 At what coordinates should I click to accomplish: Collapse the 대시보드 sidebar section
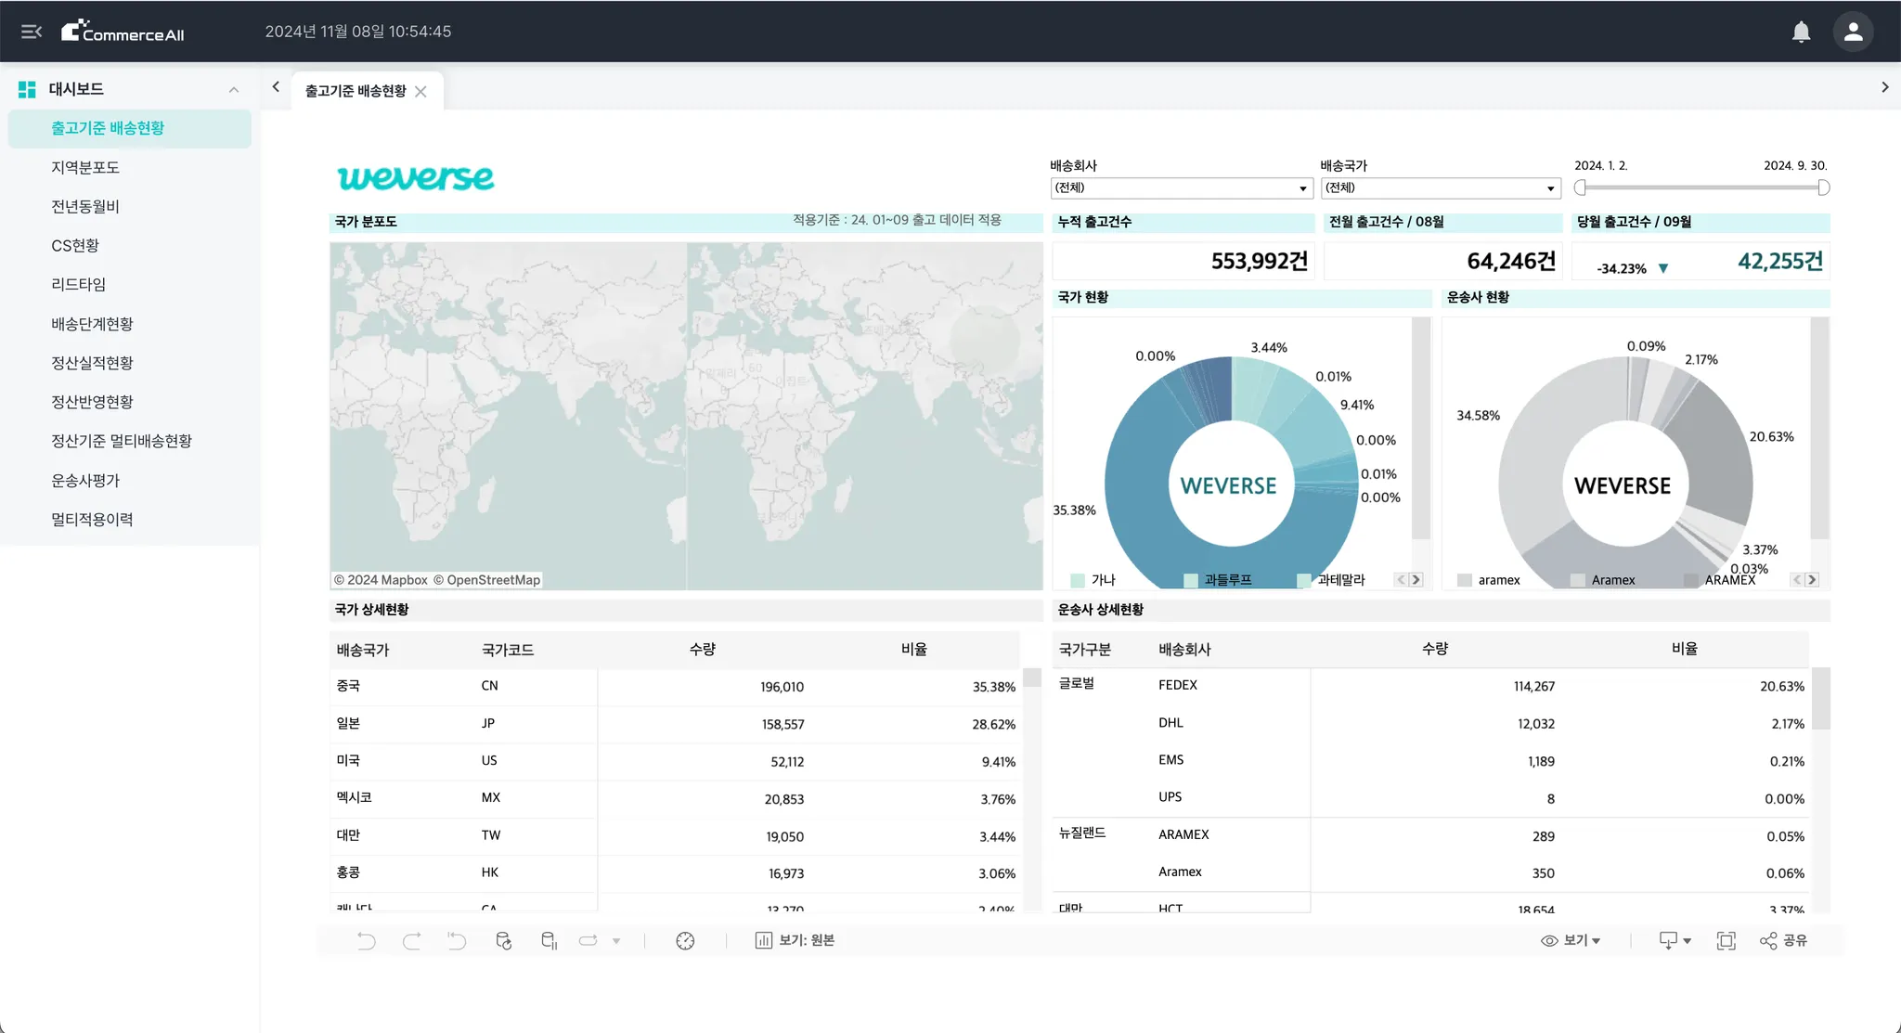click(233, 89)
